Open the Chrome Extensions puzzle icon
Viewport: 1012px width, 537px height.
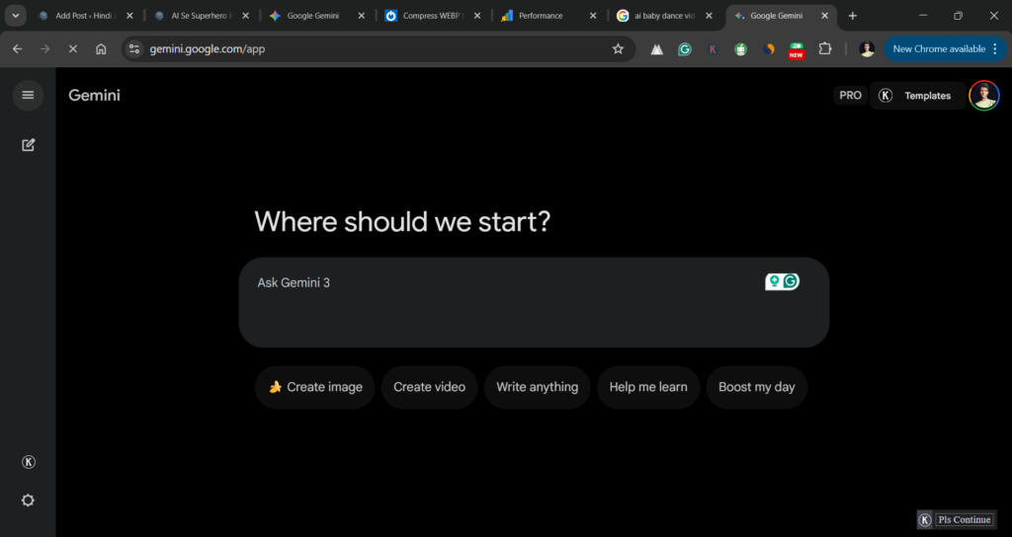click(x=825, y=48)
